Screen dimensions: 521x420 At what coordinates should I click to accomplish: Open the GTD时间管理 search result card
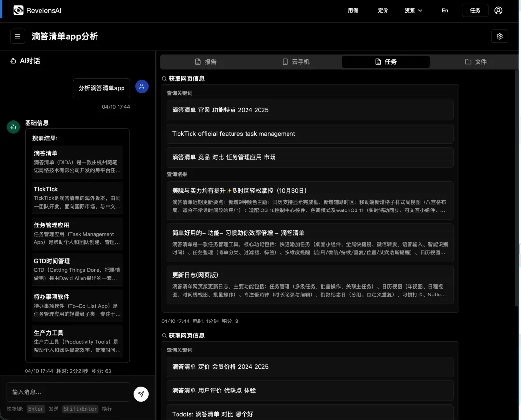[77, 269]
